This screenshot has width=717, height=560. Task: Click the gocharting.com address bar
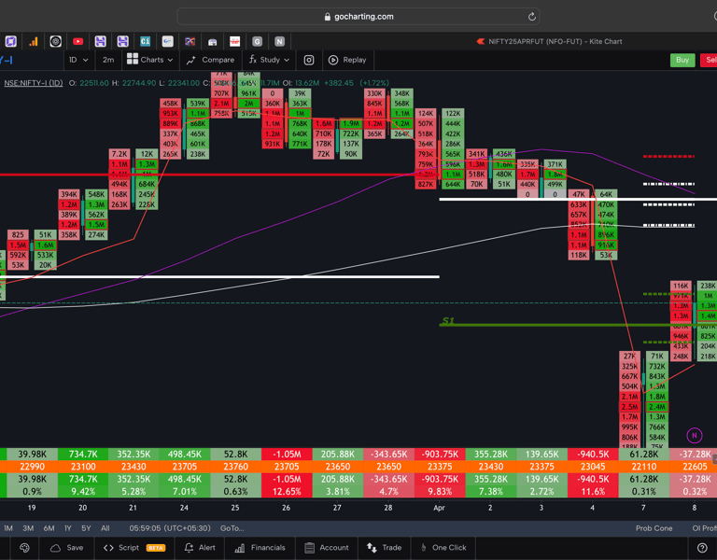(x=358, y=17)
